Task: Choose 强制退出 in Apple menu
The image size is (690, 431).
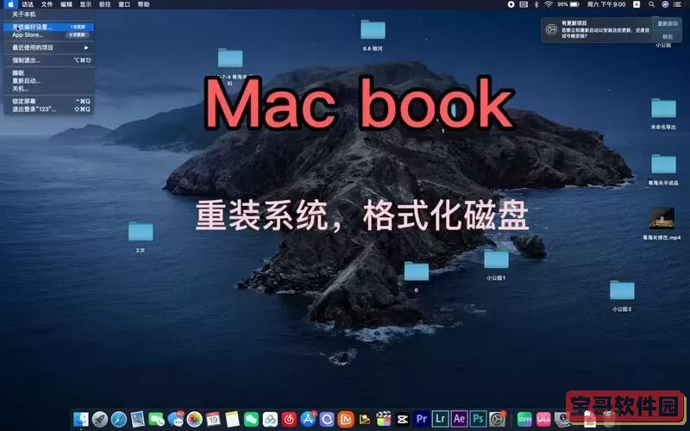Action: coord(48,60)
